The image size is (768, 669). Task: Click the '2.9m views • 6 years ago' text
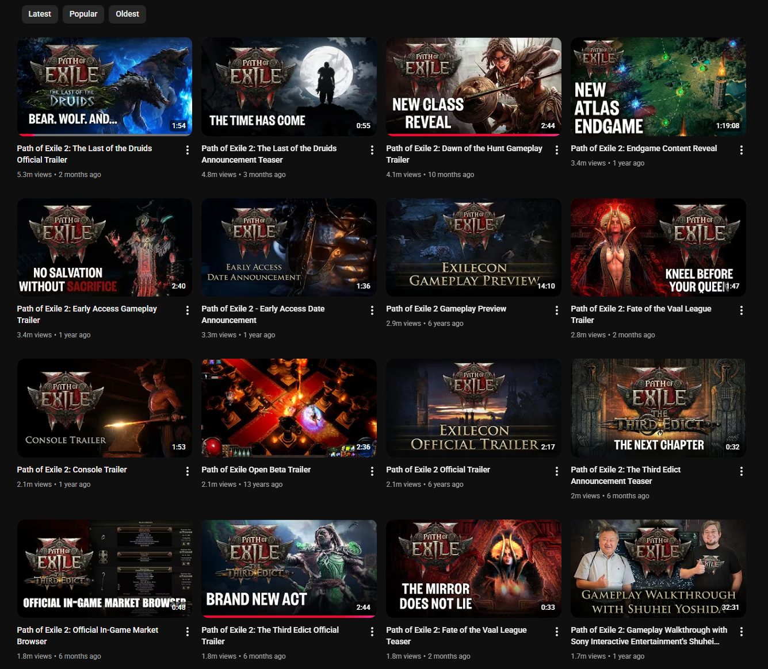[425, 324]
